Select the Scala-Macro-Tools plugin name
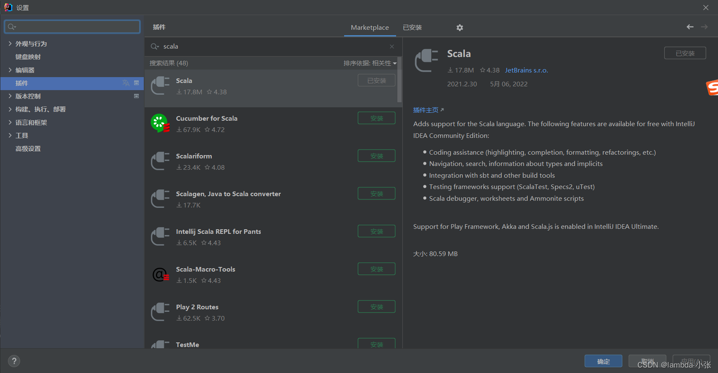The image size is (718, 373). (205, 269)
